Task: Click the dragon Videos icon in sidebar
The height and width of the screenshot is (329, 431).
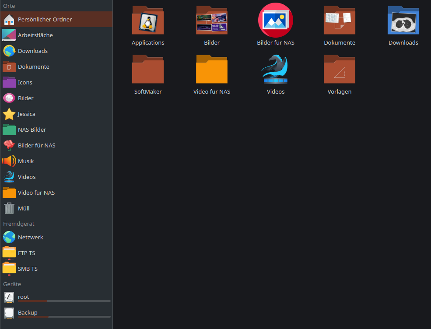Action: (9, 177)
